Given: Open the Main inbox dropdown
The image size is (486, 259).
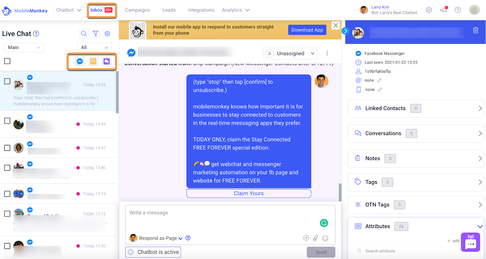Looking at the screenshot, I should [24, 48].
